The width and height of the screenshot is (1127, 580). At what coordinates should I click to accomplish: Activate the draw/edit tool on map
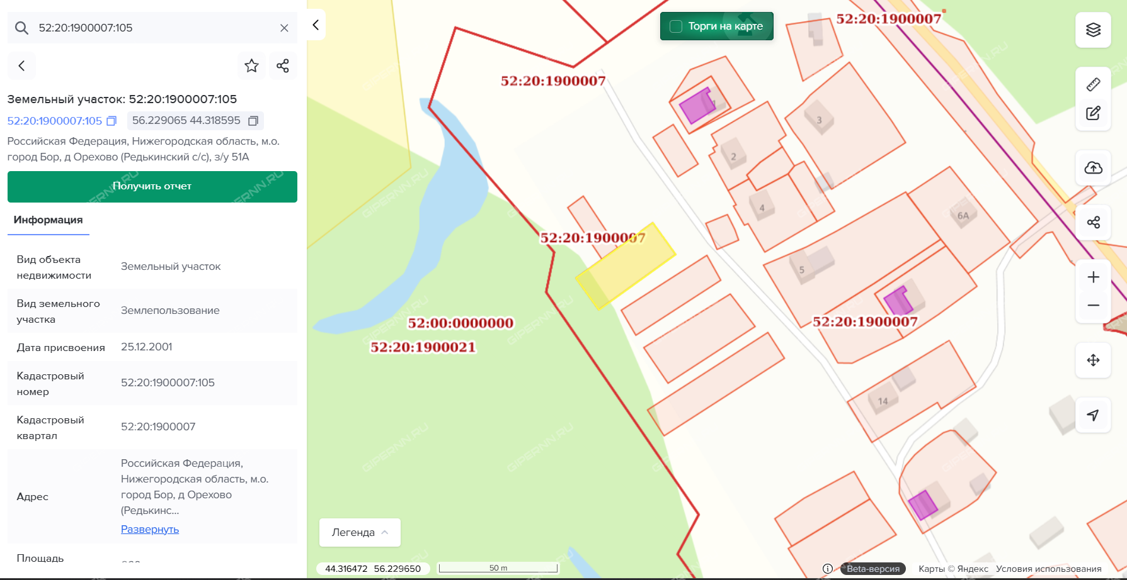(1093, 113)
